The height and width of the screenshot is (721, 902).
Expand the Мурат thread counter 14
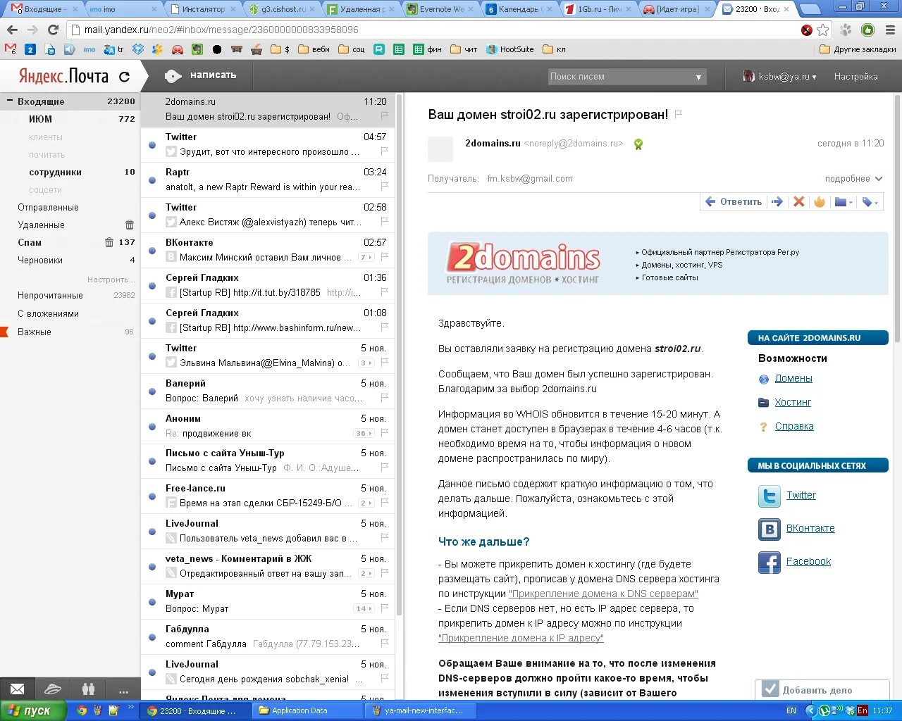pyautogui.click(x=364, y=609)
